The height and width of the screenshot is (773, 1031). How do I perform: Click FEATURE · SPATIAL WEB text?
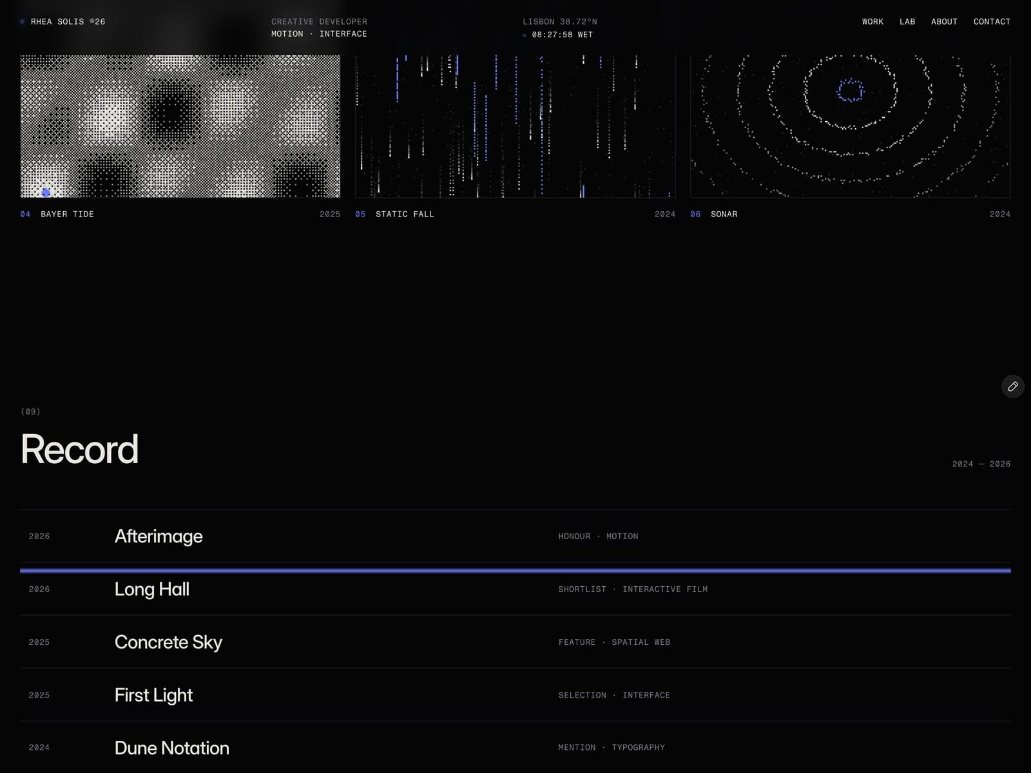[614, 642]
